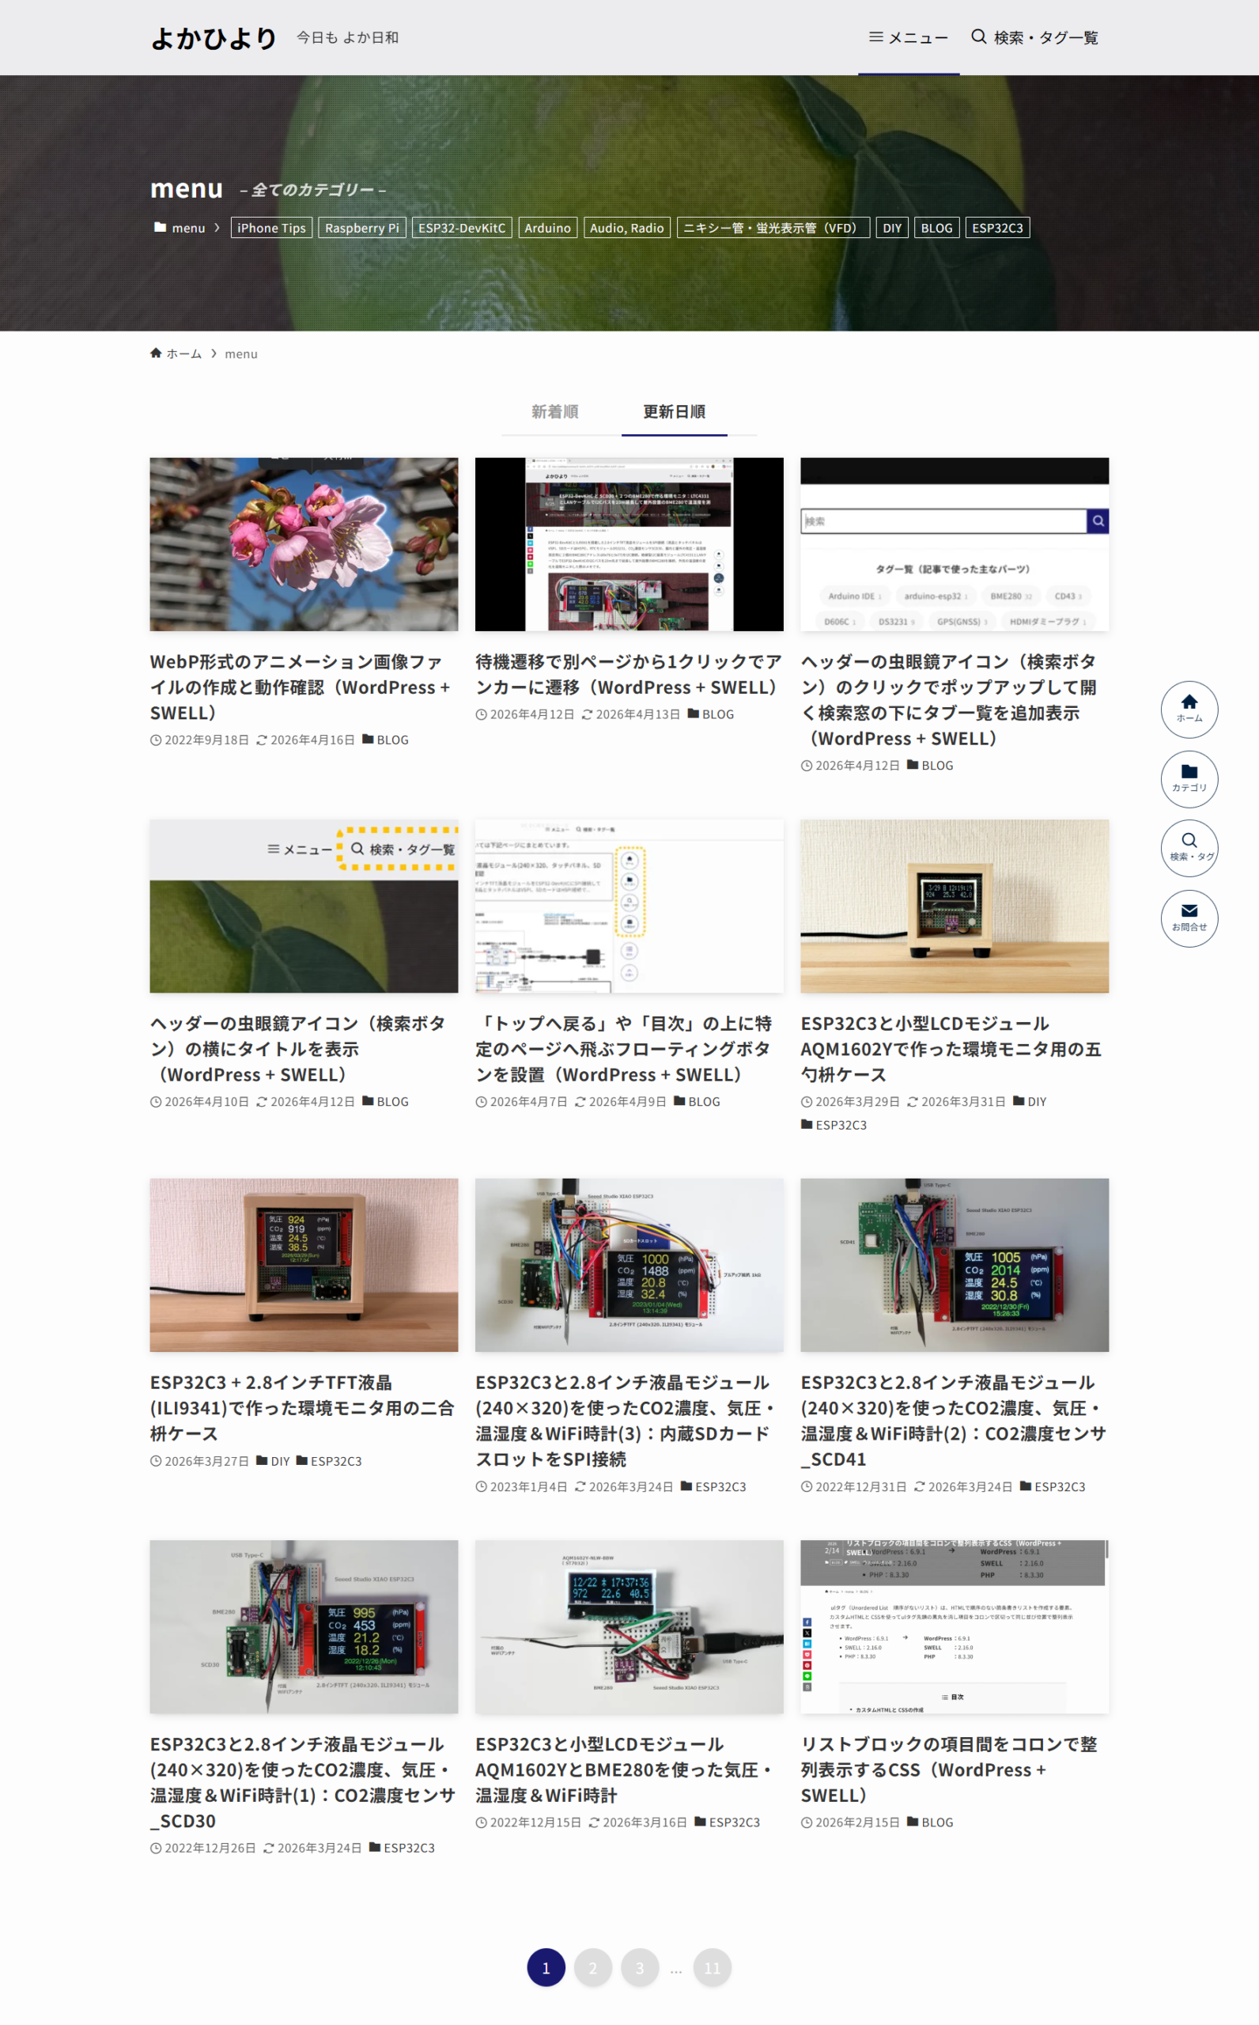Open the リストブロック CSS article title

click(x=948, y=1769)
